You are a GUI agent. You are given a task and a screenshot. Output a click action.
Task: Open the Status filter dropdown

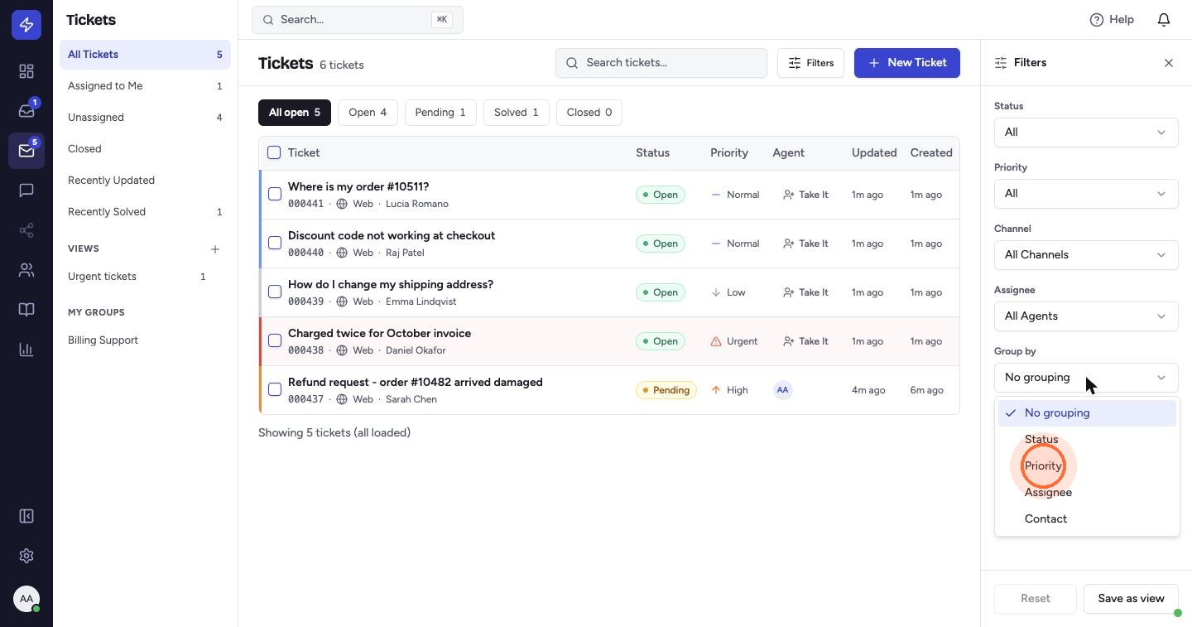tap(1086, 133)
